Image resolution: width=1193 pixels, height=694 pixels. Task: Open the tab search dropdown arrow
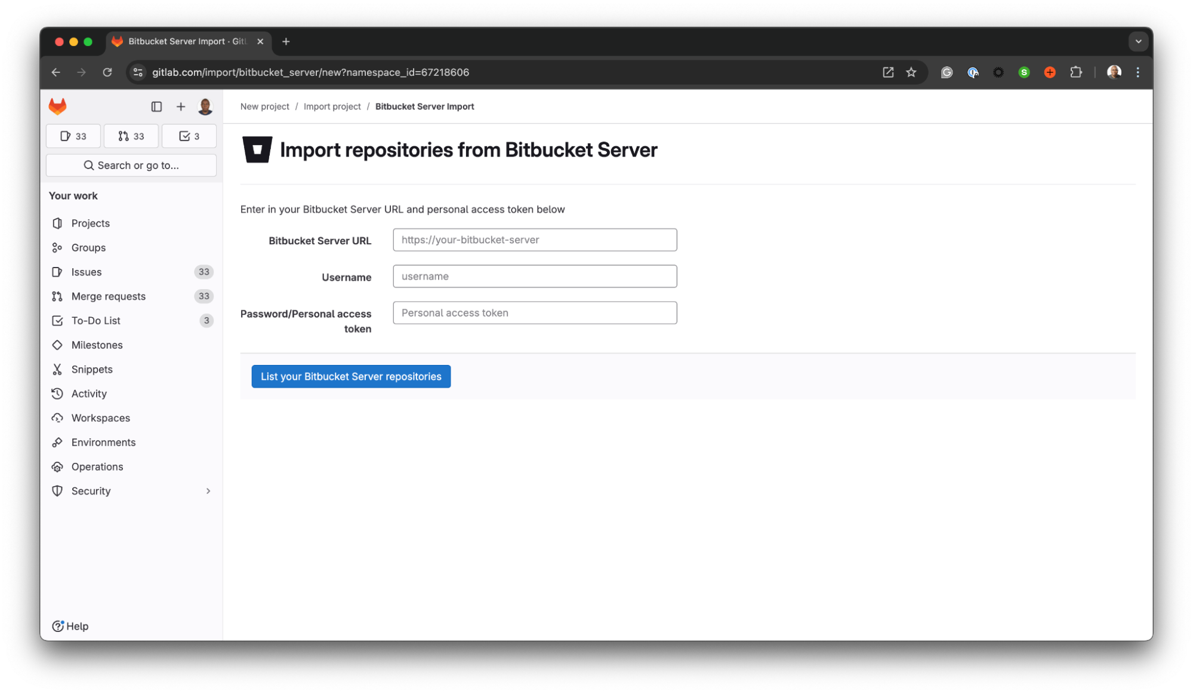click(1138, 42)
